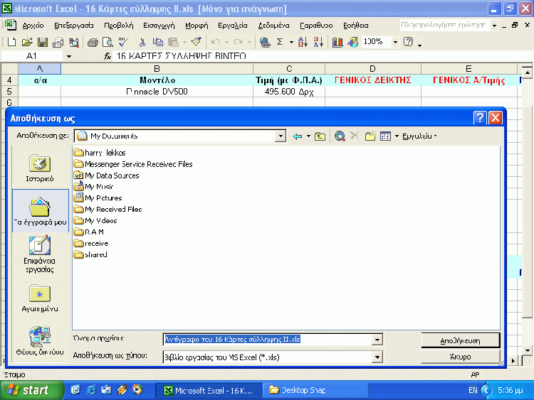Click the Print Preview icon
The height and width of the screenshot is (400, 534).
coord(108,42)
